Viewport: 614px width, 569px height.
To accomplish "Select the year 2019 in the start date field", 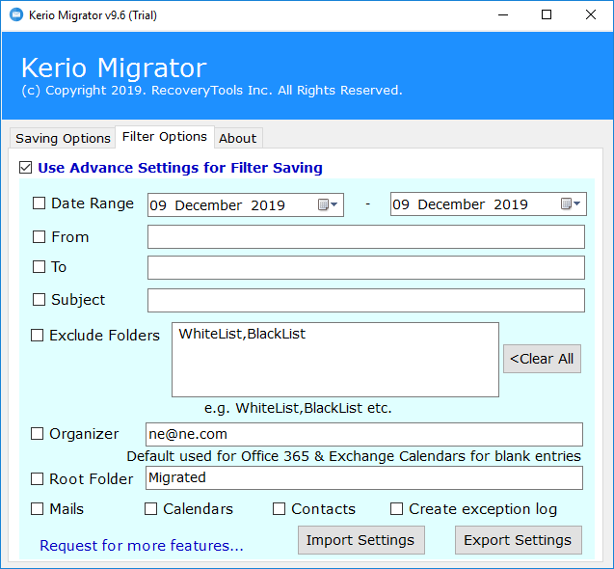I will coord(268,205).
